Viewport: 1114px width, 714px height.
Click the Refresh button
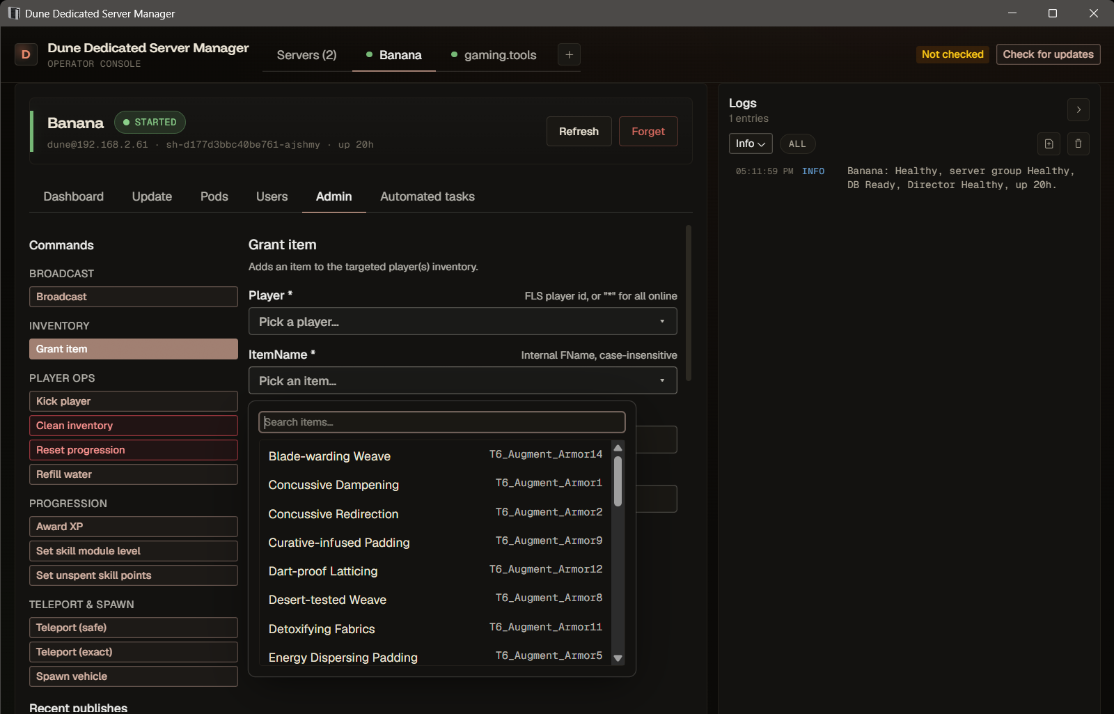(579, 131)
